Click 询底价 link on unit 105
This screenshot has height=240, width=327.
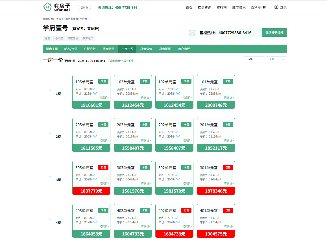[104, 97]
